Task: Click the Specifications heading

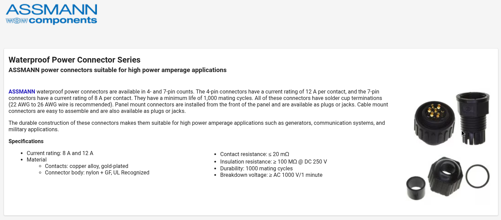Action: 26,141
